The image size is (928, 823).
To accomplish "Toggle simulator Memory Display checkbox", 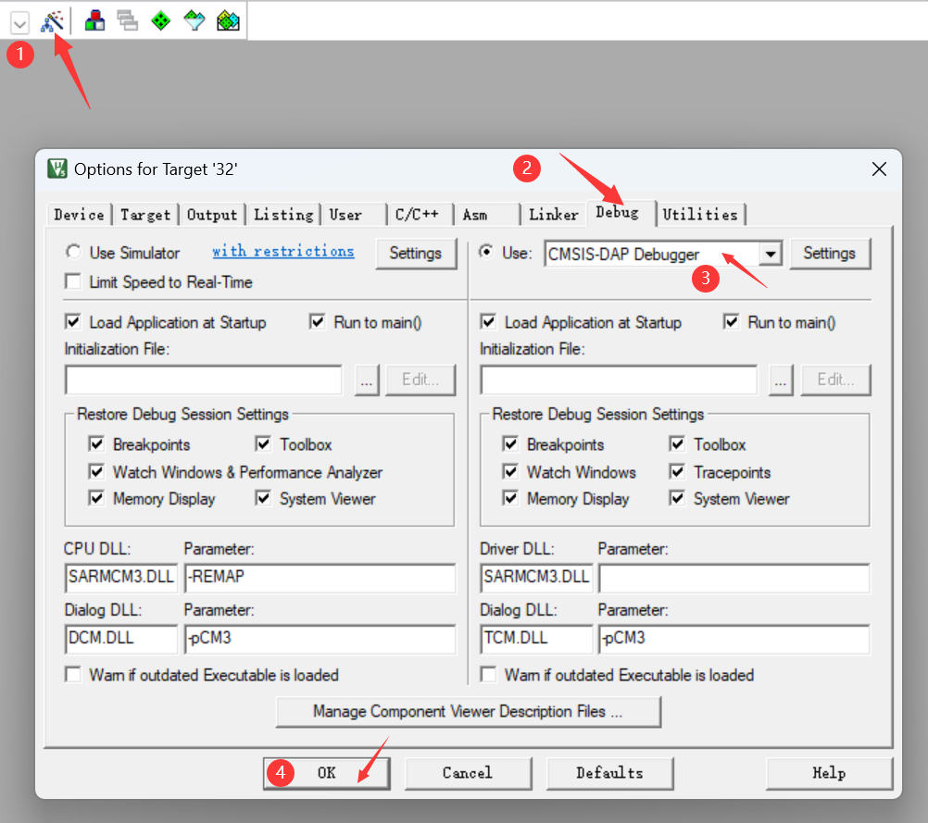I will click(x=96, y=498).
